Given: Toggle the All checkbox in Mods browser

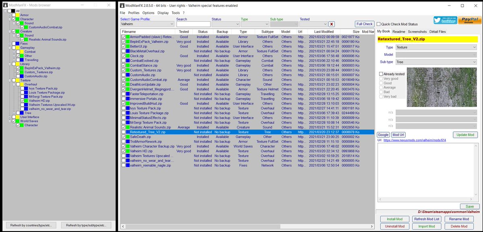Looking at the screenshot, I should click(x=9, y=11).
